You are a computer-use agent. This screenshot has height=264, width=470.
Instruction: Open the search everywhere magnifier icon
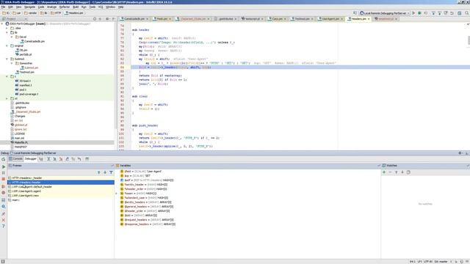pyautogui.click(x=467, y=13)
